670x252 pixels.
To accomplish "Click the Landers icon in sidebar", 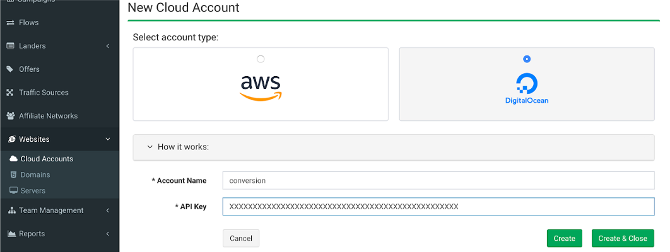I will tap(11, 46).
